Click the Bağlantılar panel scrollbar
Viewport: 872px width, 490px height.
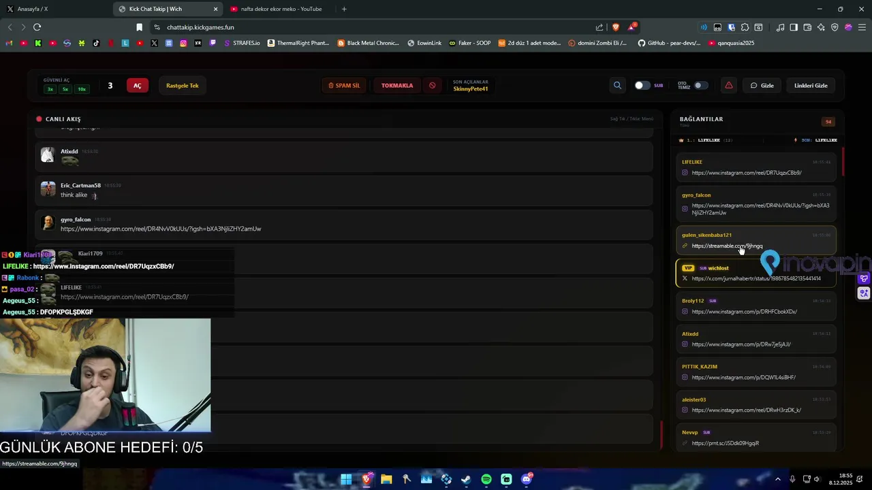[843, 161]
